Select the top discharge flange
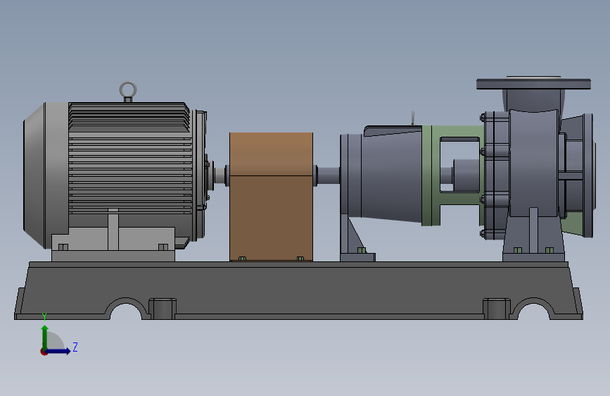Viewport: 610px width, 396px height. click(534, 83)
